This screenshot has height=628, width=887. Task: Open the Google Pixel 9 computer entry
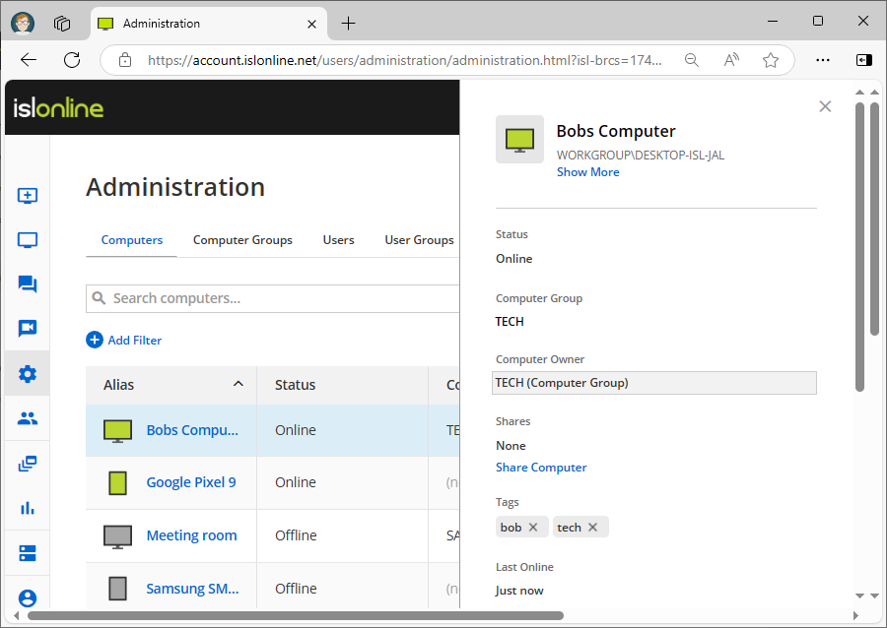click(x=191, y=482)
